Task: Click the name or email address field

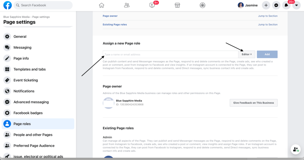Action: 170,54
